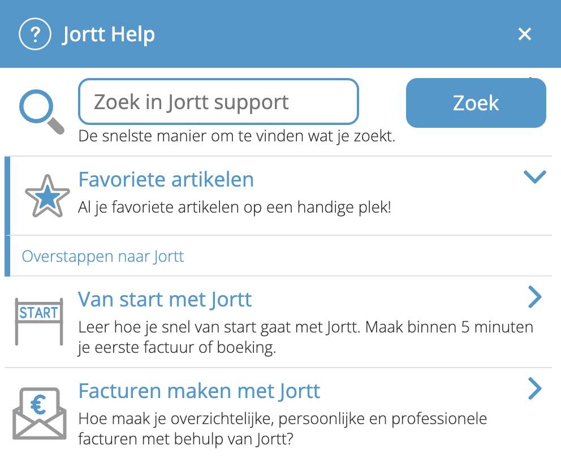Viewport: 561px width, 458px height.
Task: Expand the Van start met Jortt arrow
Action: click(x=534, y=297)
